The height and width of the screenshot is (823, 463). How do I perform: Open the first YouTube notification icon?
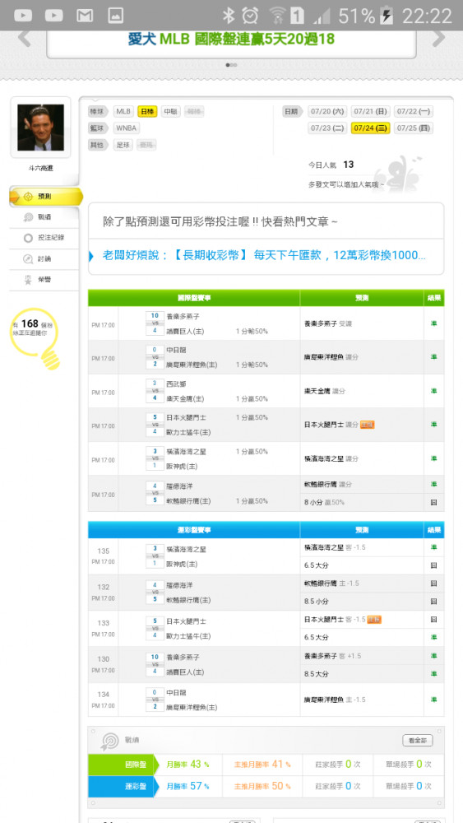point(23,16)
